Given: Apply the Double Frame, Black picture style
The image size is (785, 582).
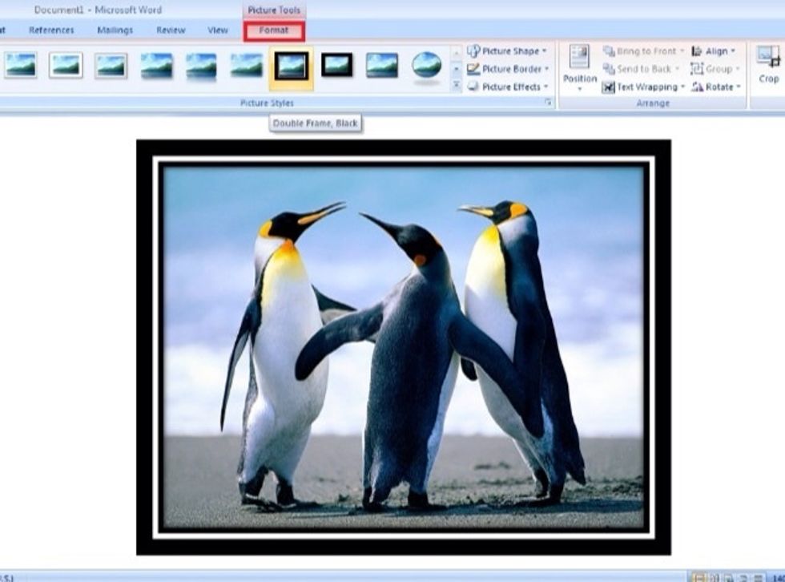Looking at the screenshot, I should tap(291, 66).
